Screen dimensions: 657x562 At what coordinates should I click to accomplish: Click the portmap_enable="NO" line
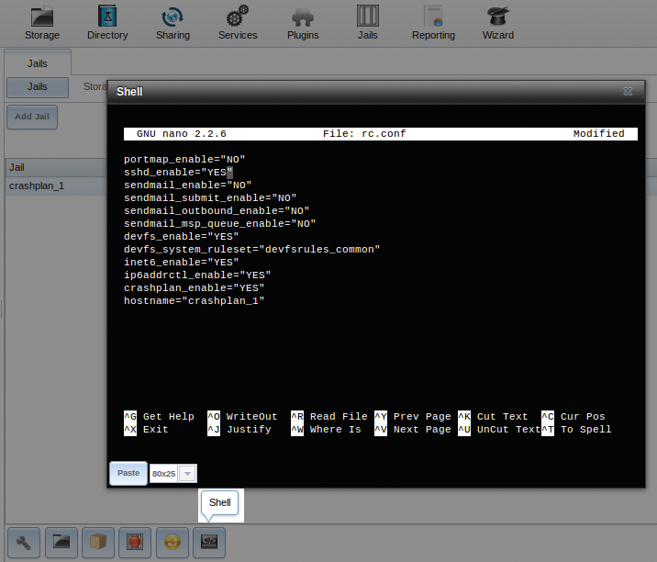point(184,160)
